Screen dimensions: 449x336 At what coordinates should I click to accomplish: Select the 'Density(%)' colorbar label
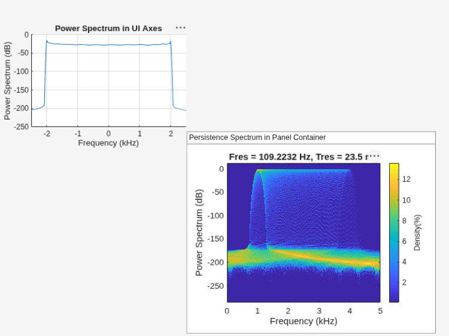pos(417,233)
